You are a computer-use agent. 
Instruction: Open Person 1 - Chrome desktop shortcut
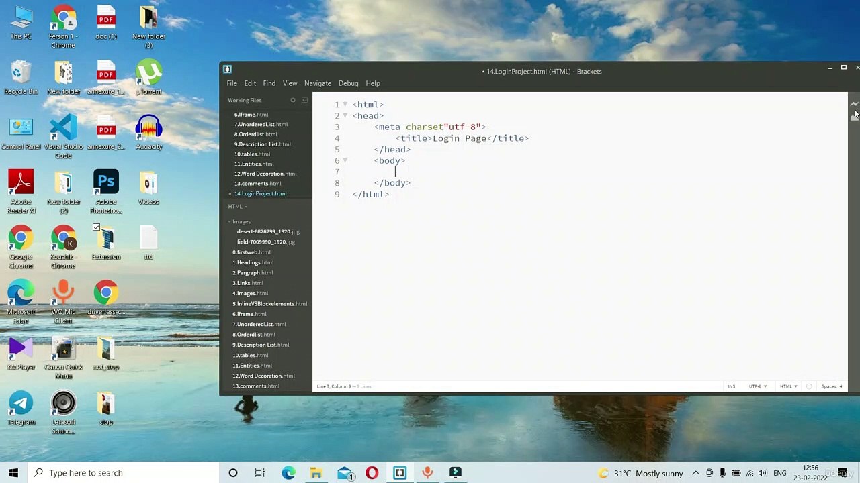click(x=63, y=28)
